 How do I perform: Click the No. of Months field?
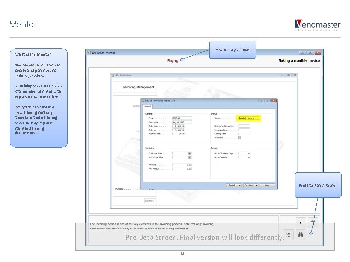244,158
